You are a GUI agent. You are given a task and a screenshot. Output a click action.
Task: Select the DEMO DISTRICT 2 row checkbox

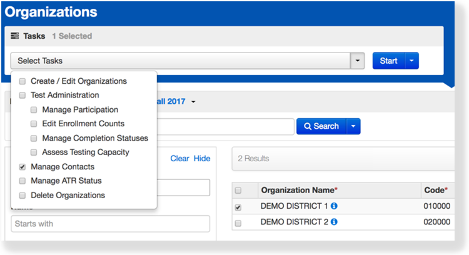(238, 222)
